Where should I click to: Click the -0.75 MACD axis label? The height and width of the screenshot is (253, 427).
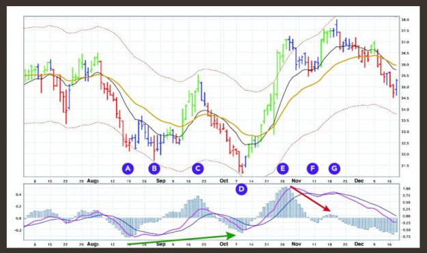point(406,237)
